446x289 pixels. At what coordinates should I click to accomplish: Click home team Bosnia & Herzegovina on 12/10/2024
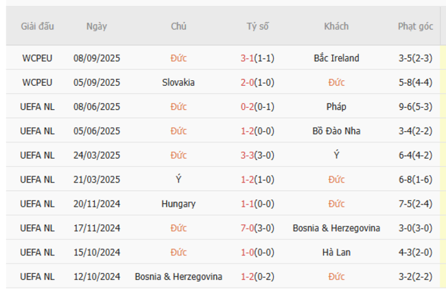(x=178, y=277)
